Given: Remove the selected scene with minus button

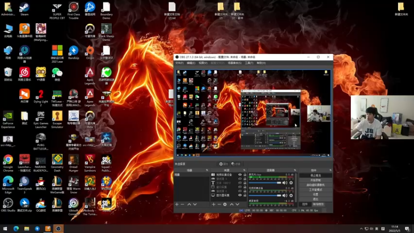Looking at the screenshot, I should coord(183,205).
